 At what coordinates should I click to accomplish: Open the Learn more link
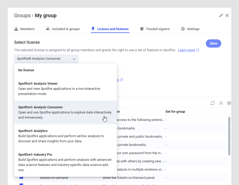pos(186,50)
